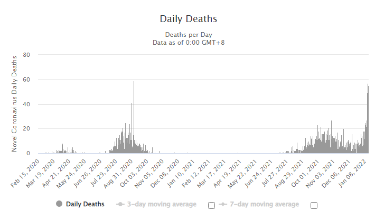Enable the 7-day moving average checkbox

coord(314,205)
